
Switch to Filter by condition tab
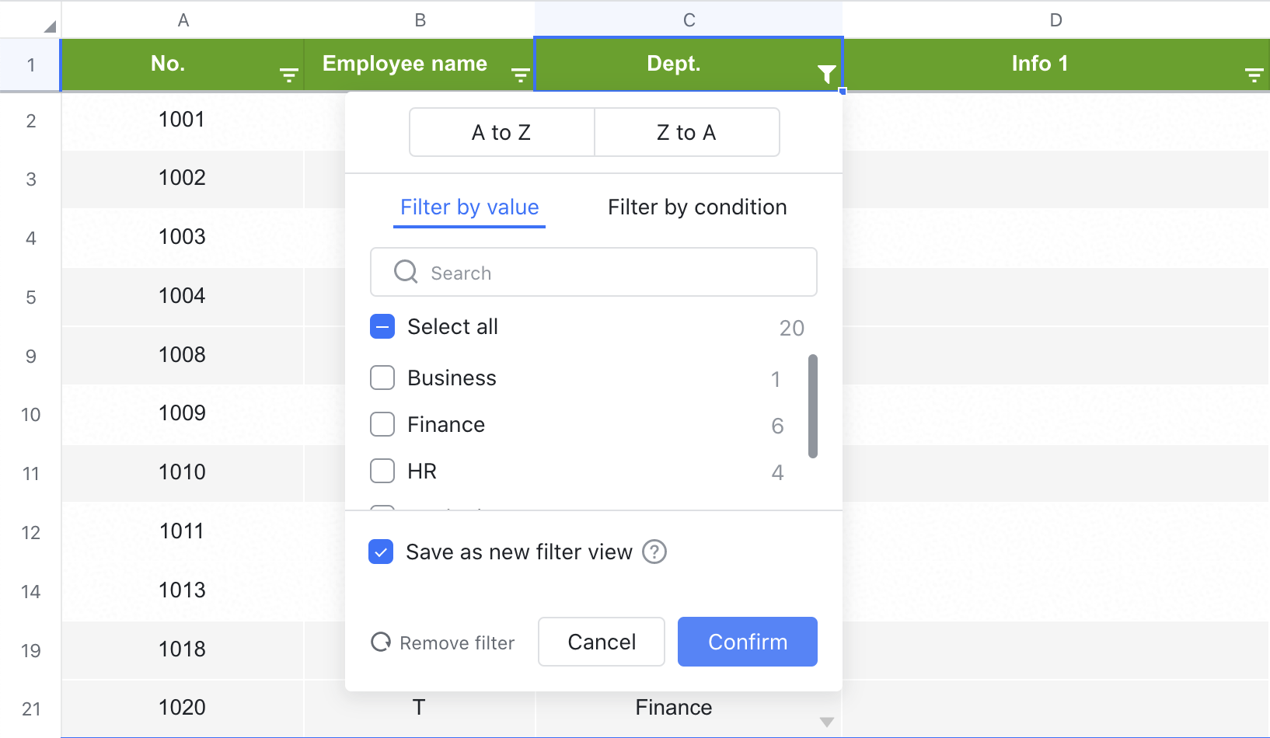click(697, 207)
